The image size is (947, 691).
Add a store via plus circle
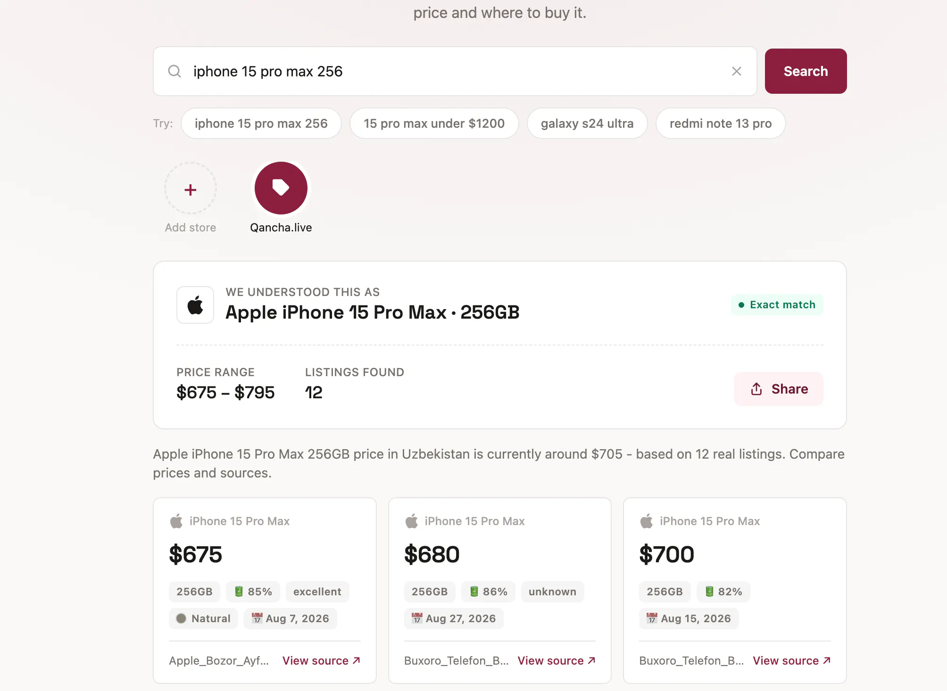coord(191,189)
